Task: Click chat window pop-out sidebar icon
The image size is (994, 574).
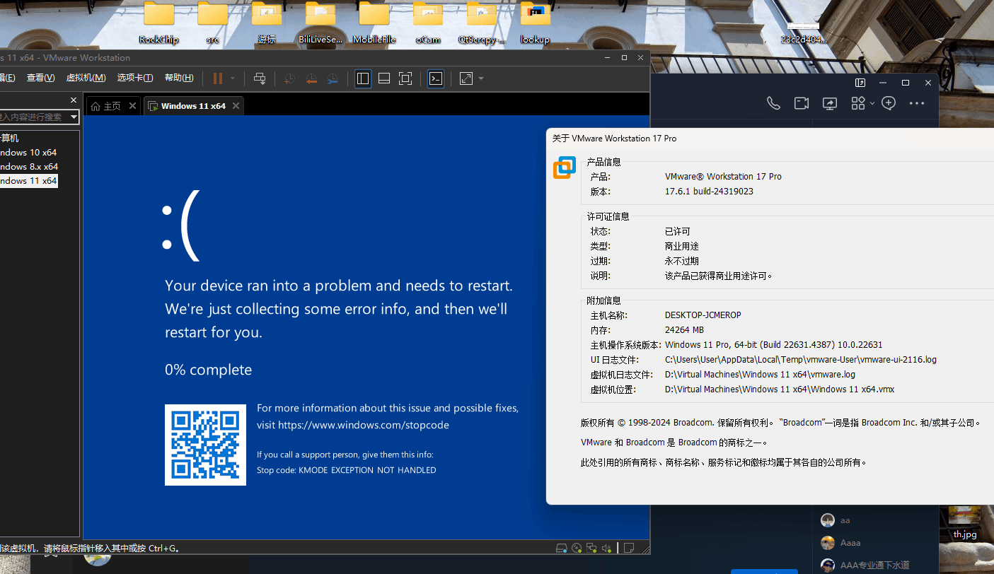Action: click(x=860, y=83)
